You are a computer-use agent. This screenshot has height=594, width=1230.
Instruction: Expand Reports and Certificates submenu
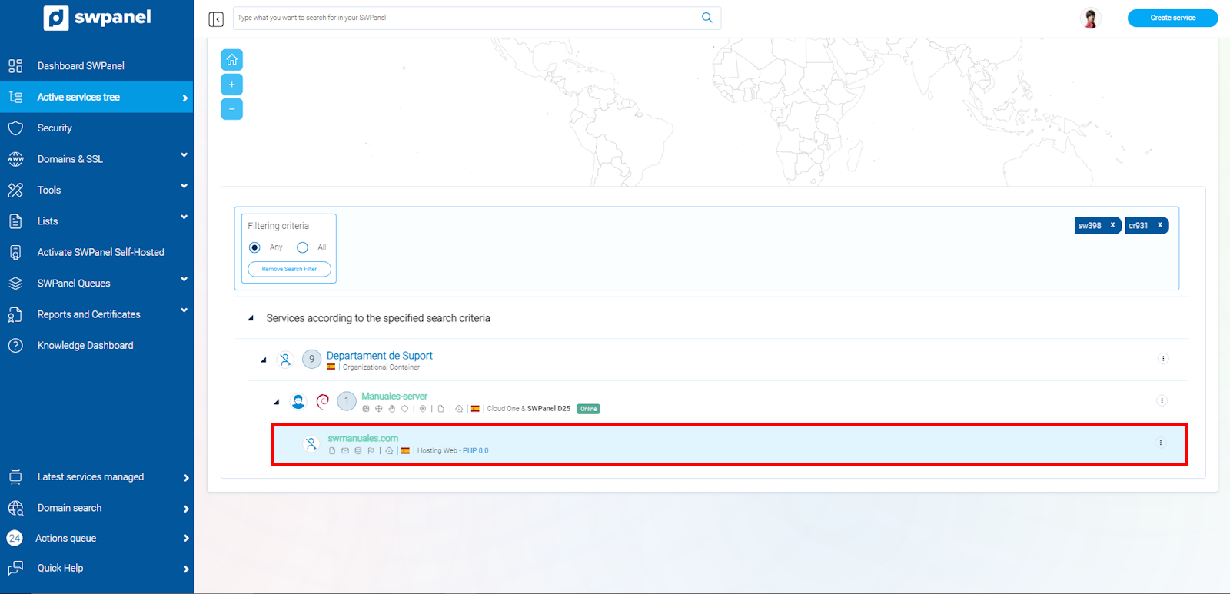(x=97, y=314)
